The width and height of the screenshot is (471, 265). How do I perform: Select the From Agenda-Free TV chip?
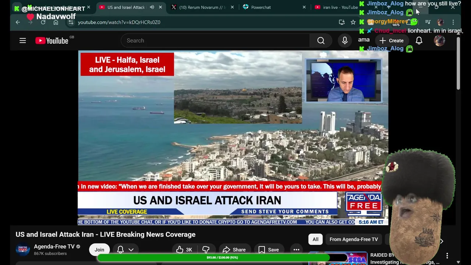[354, 239]
